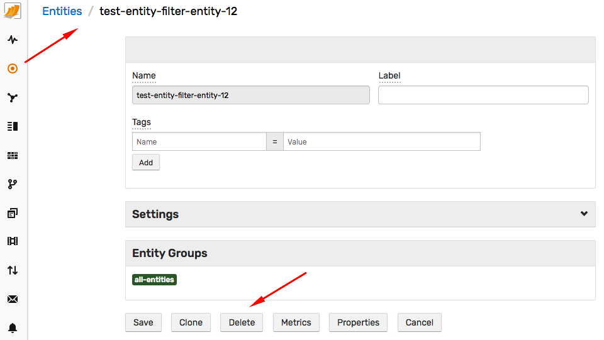Open the all-entities group tag

coord(154,280)
